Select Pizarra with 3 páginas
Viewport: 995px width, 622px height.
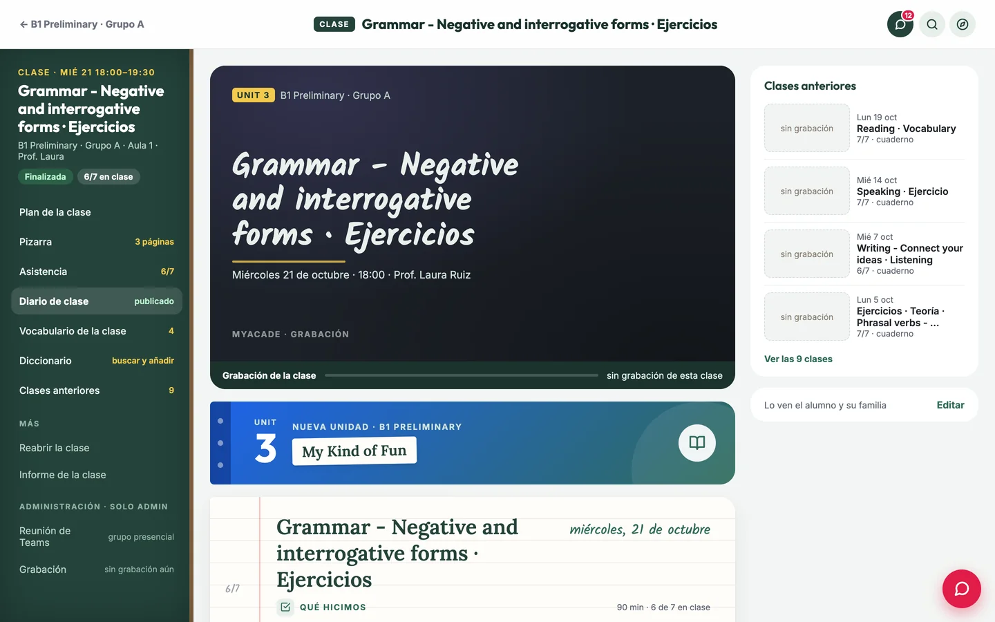97,242
